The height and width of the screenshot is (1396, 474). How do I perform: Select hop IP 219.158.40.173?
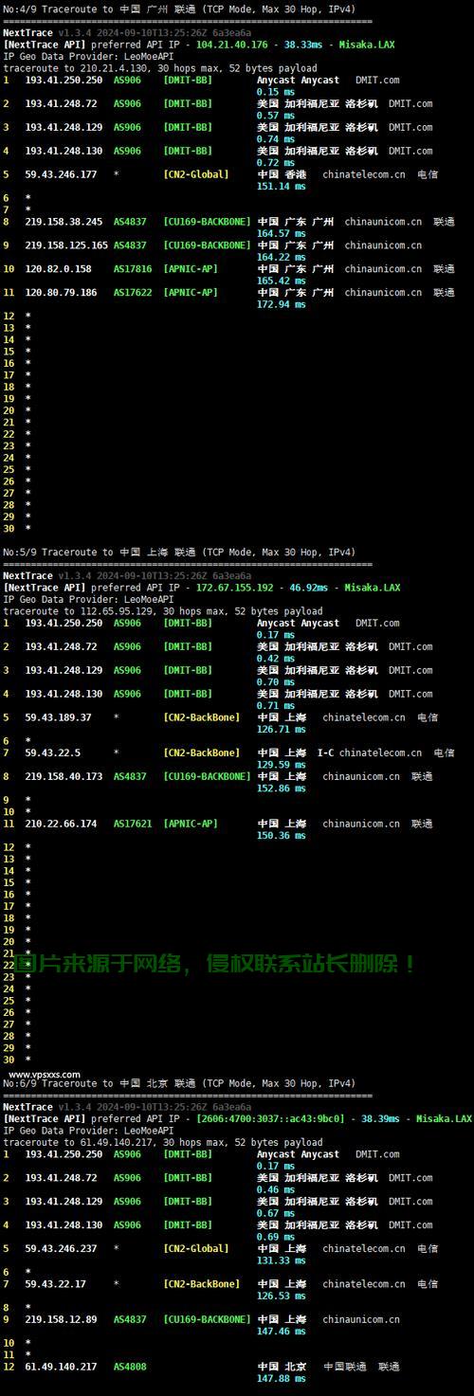pyautogui.click(x=64, y=776)
